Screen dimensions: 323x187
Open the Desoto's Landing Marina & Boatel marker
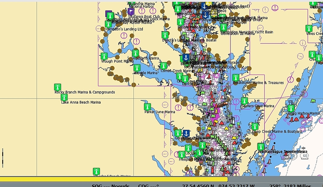(x=165, y=35)
